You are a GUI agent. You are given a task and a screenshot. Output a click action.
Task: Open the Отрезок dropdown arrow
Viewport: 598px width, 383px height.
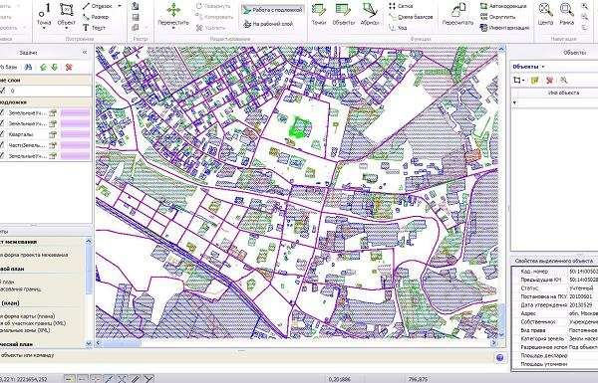coord(120,6)
